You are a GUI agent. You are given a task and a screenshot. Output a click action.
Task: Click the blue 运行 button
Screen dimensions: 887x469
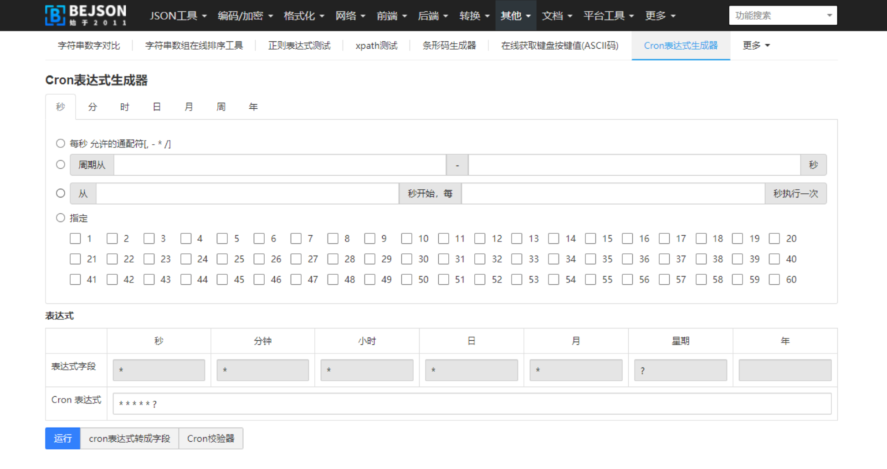tap(63, 439)
